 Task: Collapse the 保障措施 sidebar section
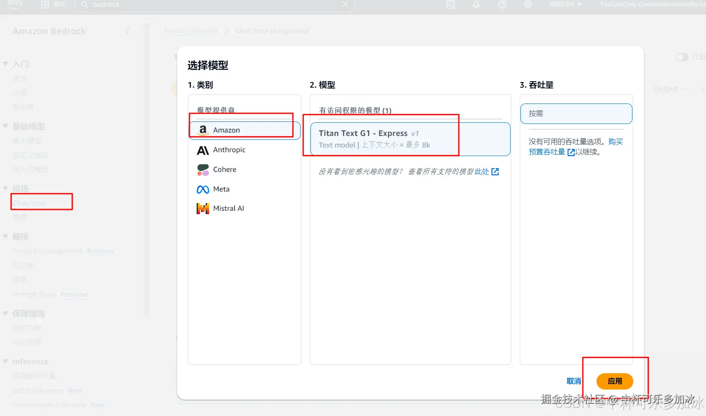(x=6, y=313)
